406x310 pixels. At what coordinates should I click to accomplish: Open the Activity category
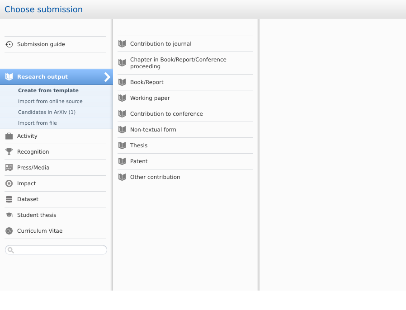point(56,136)
